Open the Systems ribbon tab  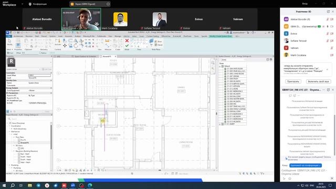pyautogui.click(x=52, y=36)
